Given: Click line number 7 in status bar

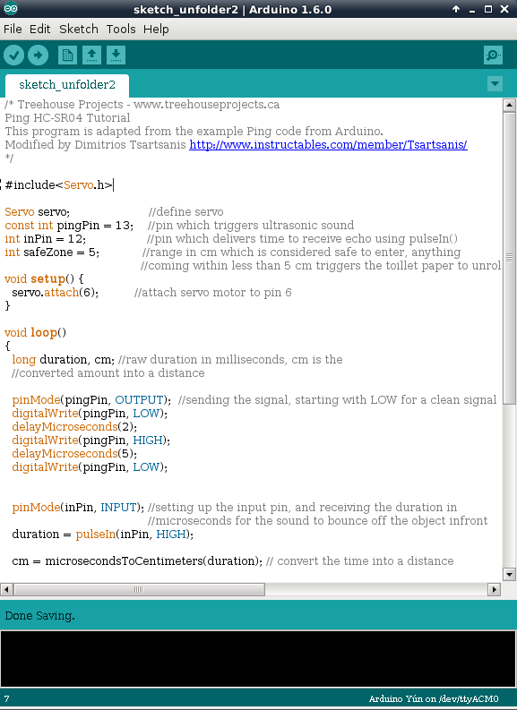Looking at the screenshot, I should (x=7, y=698).
